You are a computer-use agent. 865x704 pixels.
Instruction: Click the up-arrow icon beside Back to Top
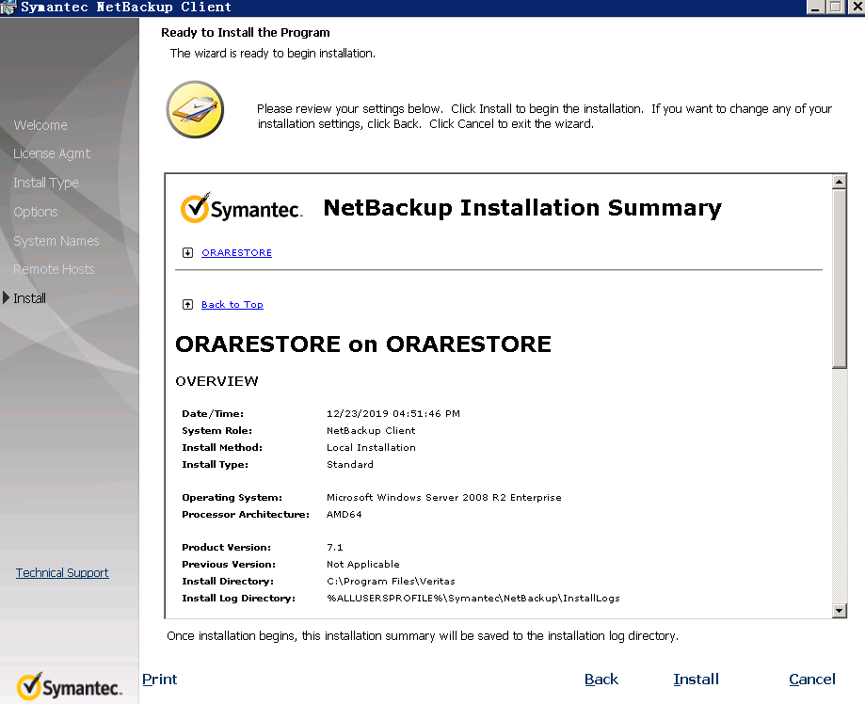pyautogui.click(x=187, y=305)
